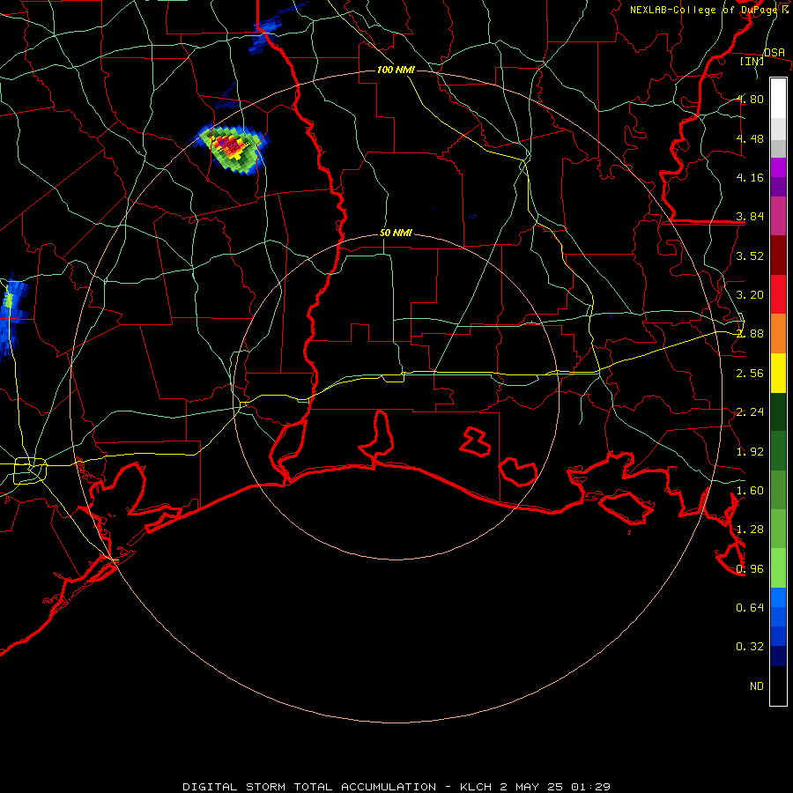The width and height of the screenshot is (793, 793).
Task: Click the '01:29' timestamp in the footer
Action: (590, 787)
